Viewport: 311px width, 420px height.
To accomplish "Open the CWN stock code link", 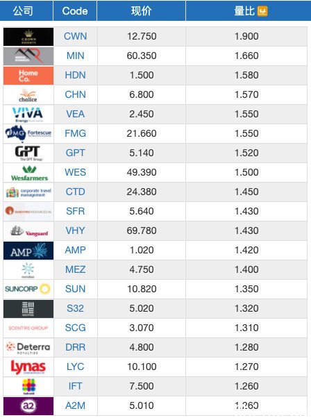I will tap(75, 36).
